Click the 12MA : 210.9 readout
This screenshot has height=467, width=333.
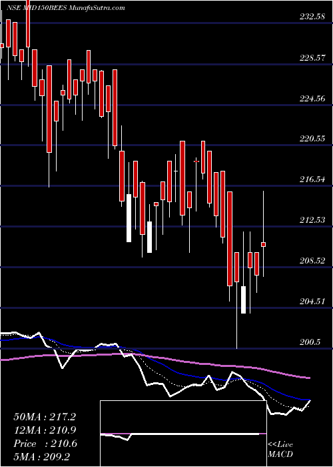(45, 430)
